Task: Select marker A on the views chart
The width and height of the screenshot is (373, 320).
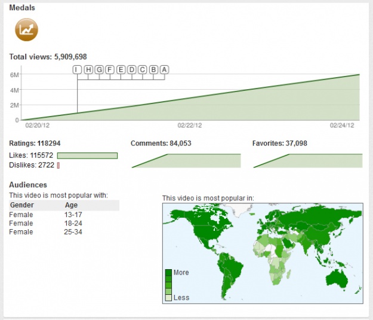Action: [165, 69]
